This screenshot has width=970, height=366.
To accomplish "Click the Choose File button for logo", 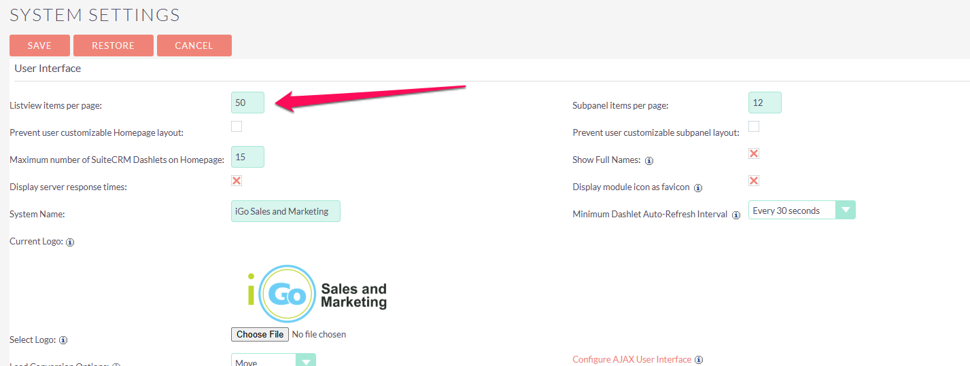I will [x=260, y=334].
